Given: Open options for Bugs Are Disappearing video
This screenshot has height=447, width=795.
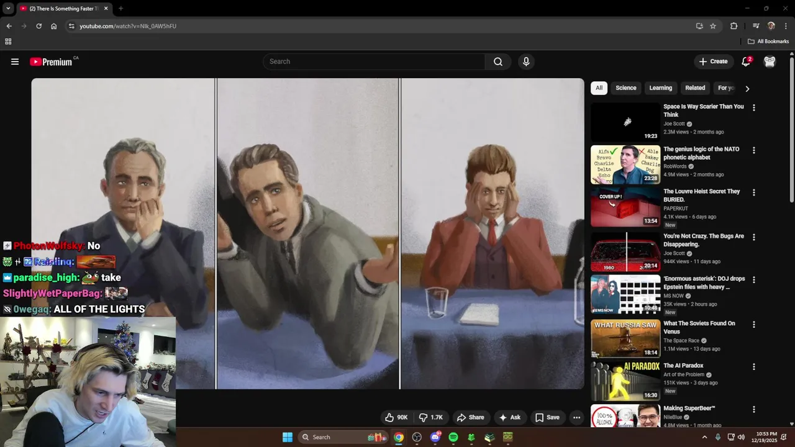Looking at the screenshot, I should coord(754,238).
